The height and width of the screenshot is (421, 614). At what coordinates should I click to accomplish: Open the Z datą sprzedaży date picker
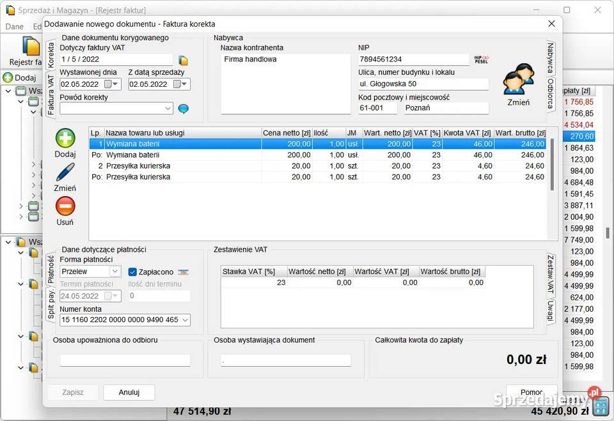(x=184, y=84)
